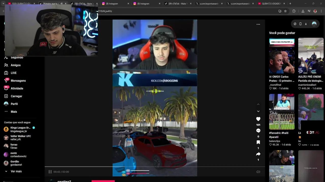Screen dimensions: 325x182
Task: Like the video with the heart icon
Action: tap(258, 119)
